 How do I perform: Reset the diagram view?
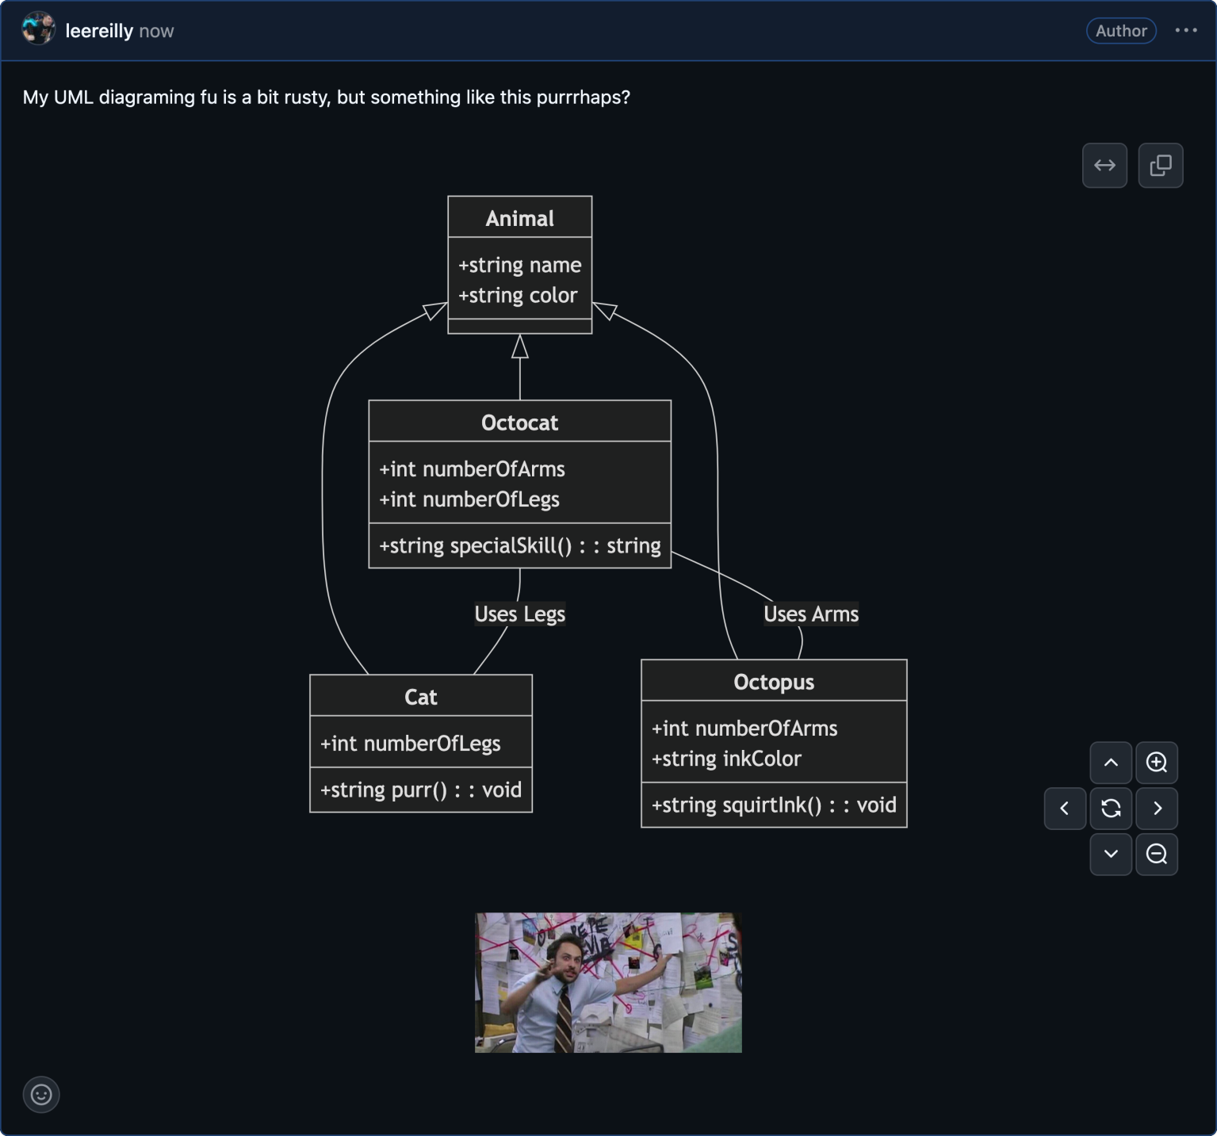(1111, 809)
